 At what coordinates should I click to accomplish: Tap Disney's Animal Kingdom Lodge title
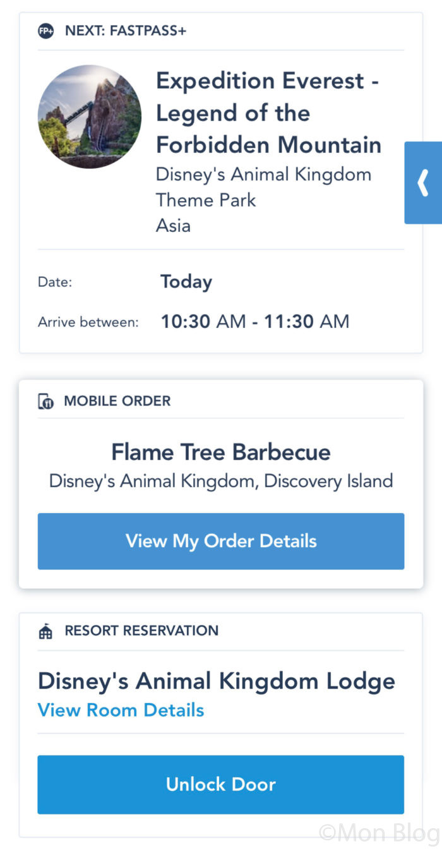tap(217, 682)
